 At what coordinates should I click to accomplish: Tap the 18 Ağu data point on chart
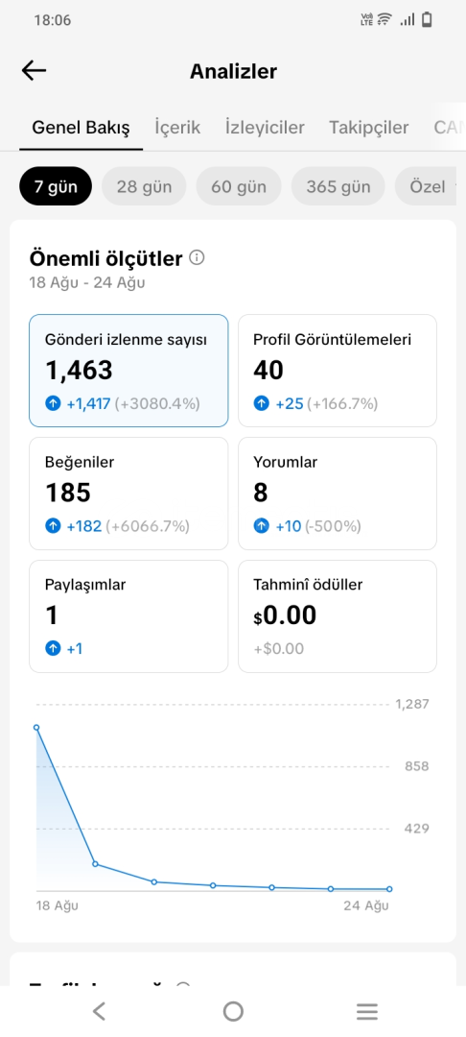(36, 728)
